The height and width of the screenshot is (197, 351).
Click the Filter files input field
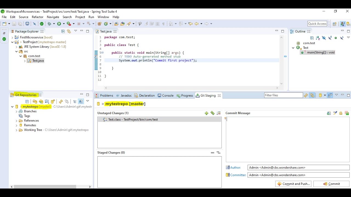pyautogui.click(x=284, y=95)
